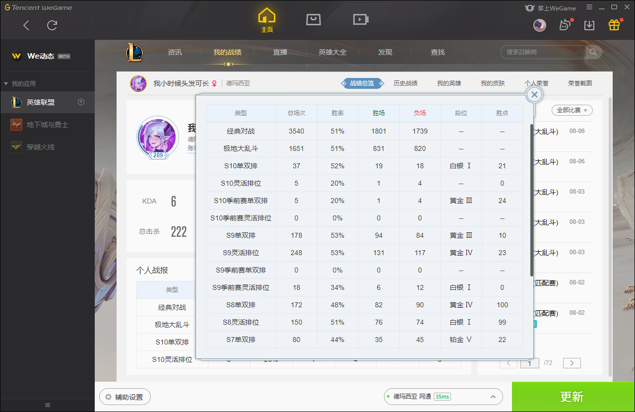Click the match list page number field

pyautogui.click(x=530, y=363)
